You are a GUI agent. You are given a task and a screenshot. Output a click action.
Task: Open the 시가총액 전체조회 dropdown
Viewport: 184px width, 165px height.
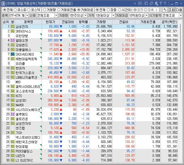point(181,15)
